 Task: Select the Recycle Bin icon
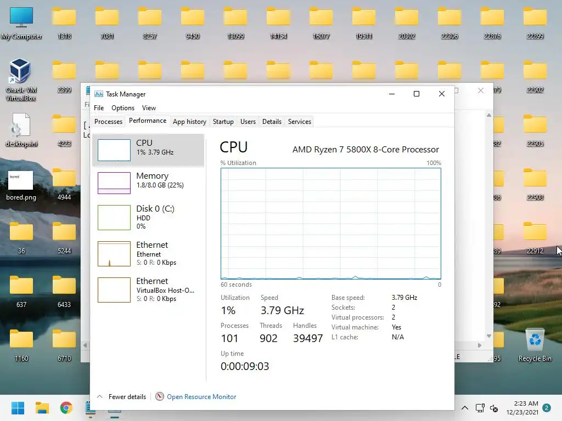535,345
